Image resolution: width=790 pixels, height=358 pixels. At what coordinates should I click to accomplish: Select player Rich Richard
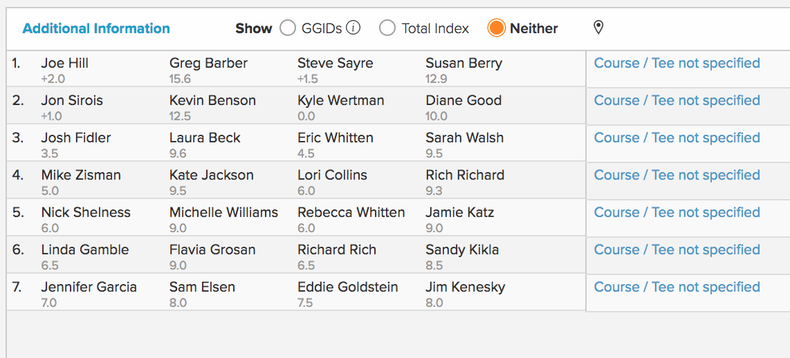(465, 176)
